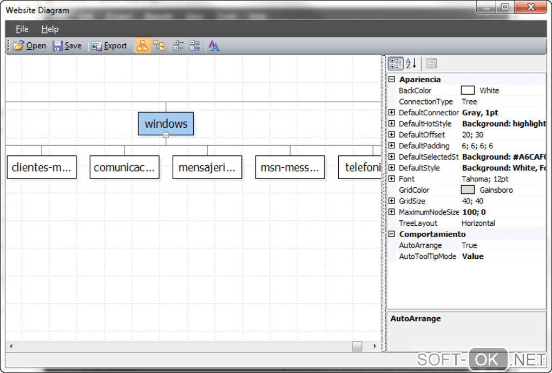Expand the DefaultConnector property

click(391, 113)
